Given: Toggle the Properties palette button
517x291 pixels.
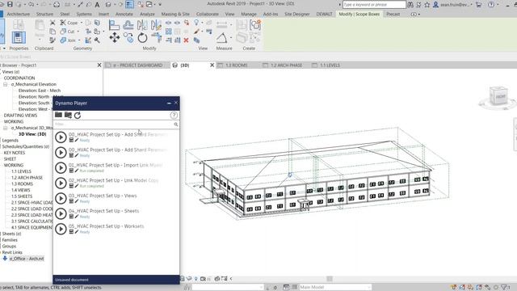Looking at the screenshot, I should pyautogui.click(x=19, y=37).
